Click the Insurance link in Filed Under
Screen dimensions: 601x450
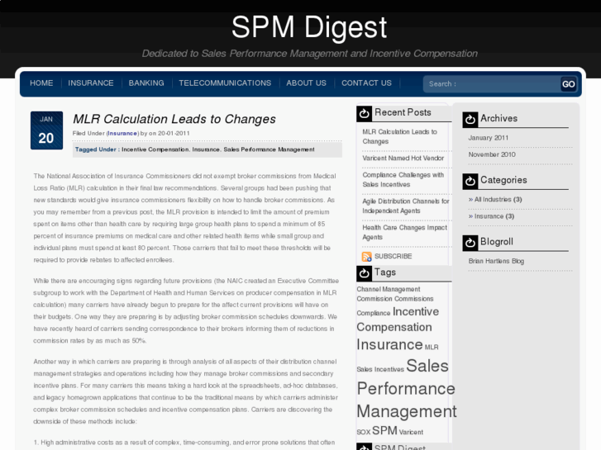122,133
